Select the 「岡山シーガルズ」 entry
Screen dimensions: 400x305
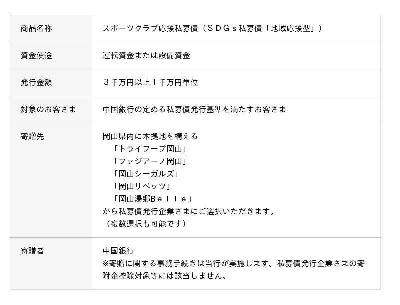tap(146, 174)
